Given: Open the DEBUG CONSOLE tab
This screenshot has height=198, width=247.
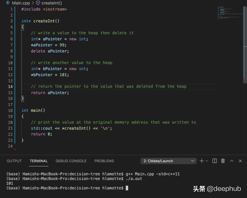Looking at the screenshot, I should 71,161.
